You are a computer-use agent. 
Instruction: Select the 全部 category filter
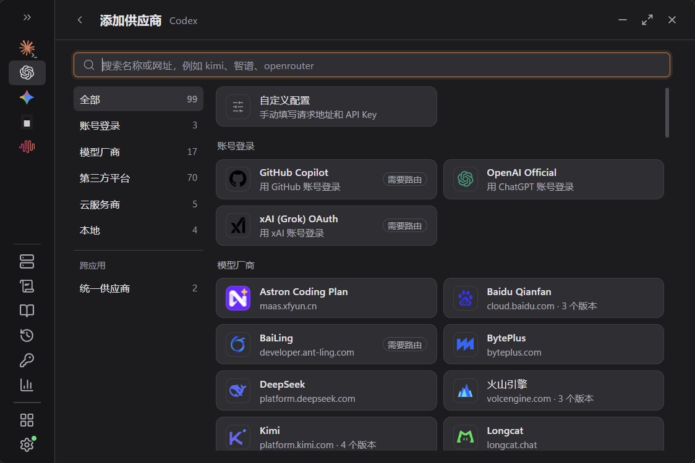click(x=139, y=99)
